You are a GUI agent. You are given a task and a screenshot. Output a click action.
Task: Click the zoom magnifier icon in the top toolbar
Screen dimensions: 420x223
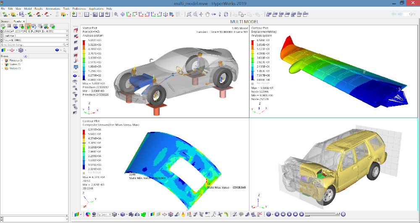(x=115, y=14)
